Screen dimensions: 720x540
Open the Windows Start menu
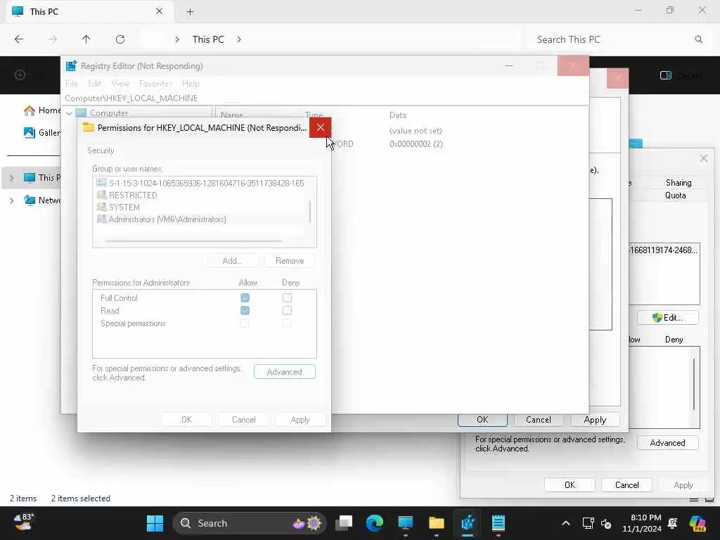(x=155, y=523)
